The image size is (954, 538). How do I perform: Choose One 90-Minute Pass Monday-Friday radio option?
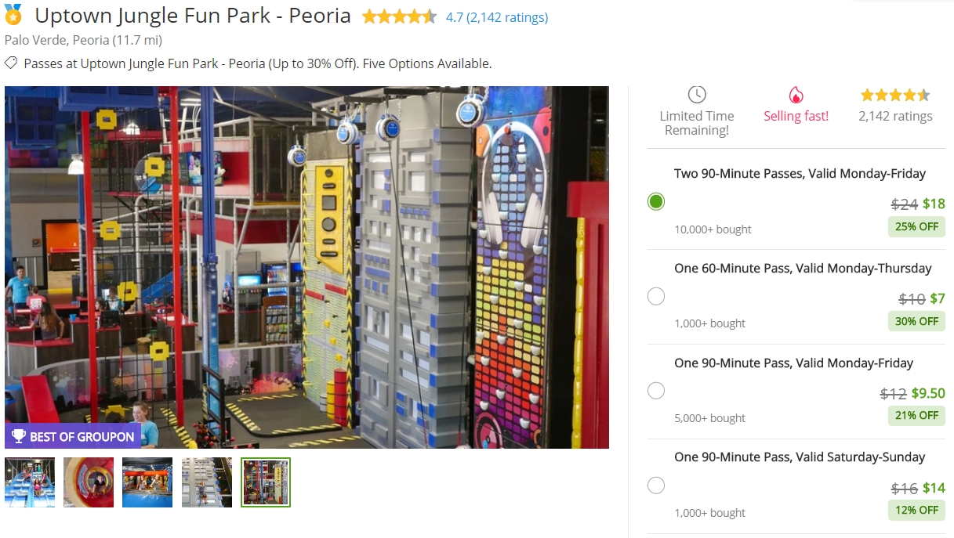[656, 391]
